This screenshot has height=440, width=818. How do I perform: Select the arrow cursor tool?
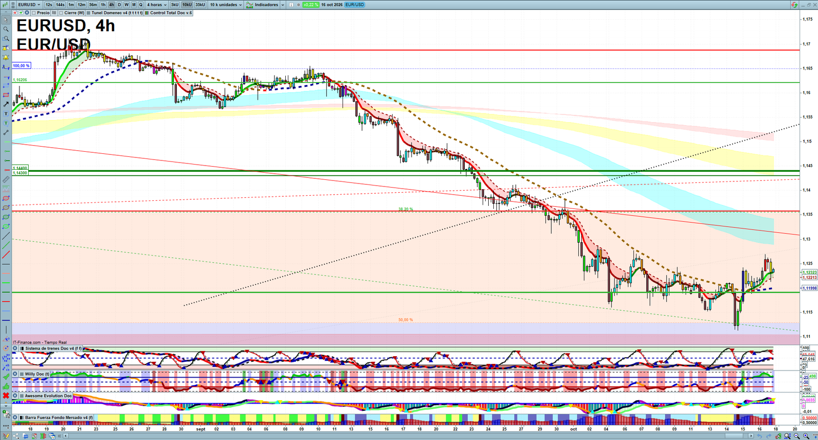tap(6, 20)
